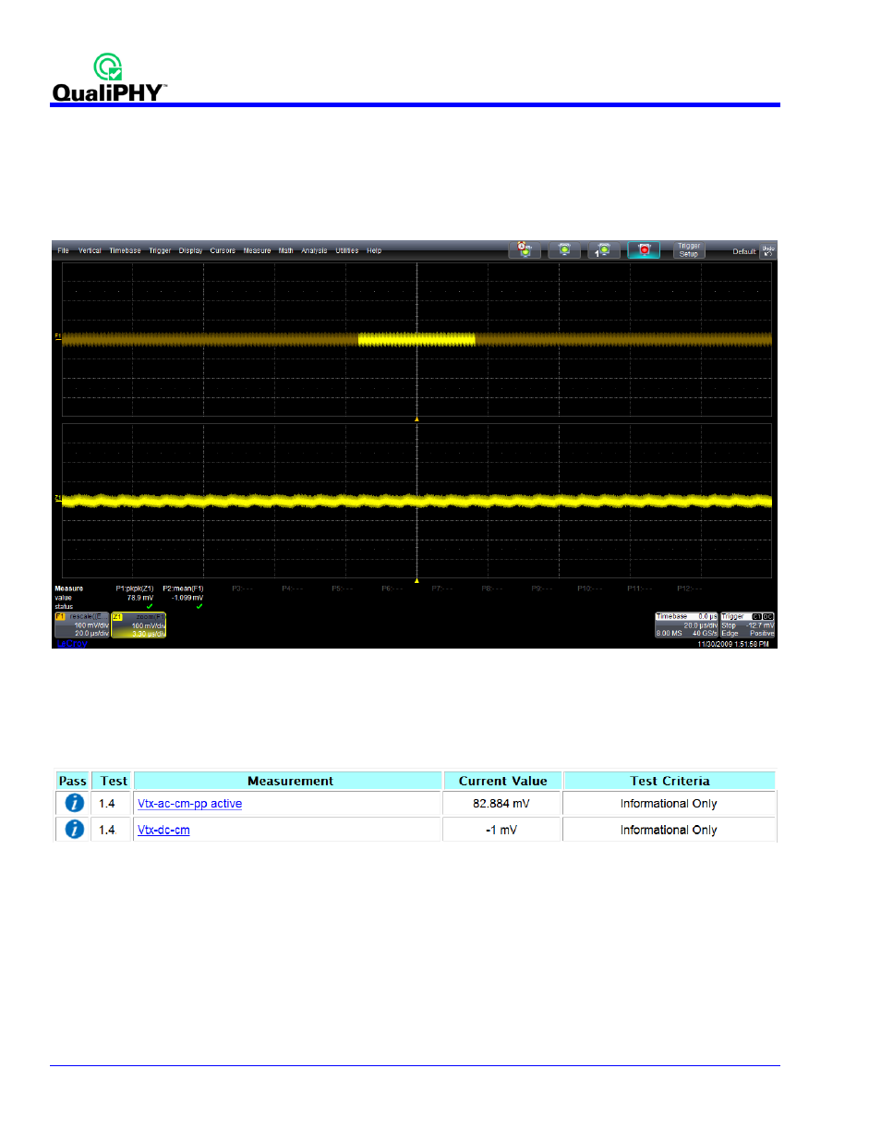Click the 82.884 mV current value cell
Image resolution: width=881 pixels, height=1141 pixels.
[501, 804]
